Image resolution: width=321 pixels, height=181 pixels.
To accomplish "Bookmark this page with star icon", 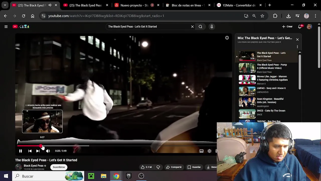I will [262, 16].
